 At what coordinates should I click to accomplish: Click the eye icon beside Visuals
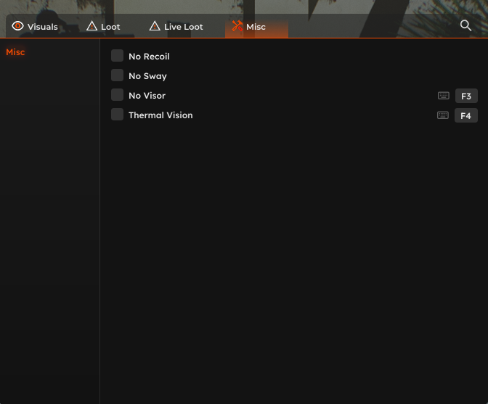pyautogui.click(x=17, y=26)
